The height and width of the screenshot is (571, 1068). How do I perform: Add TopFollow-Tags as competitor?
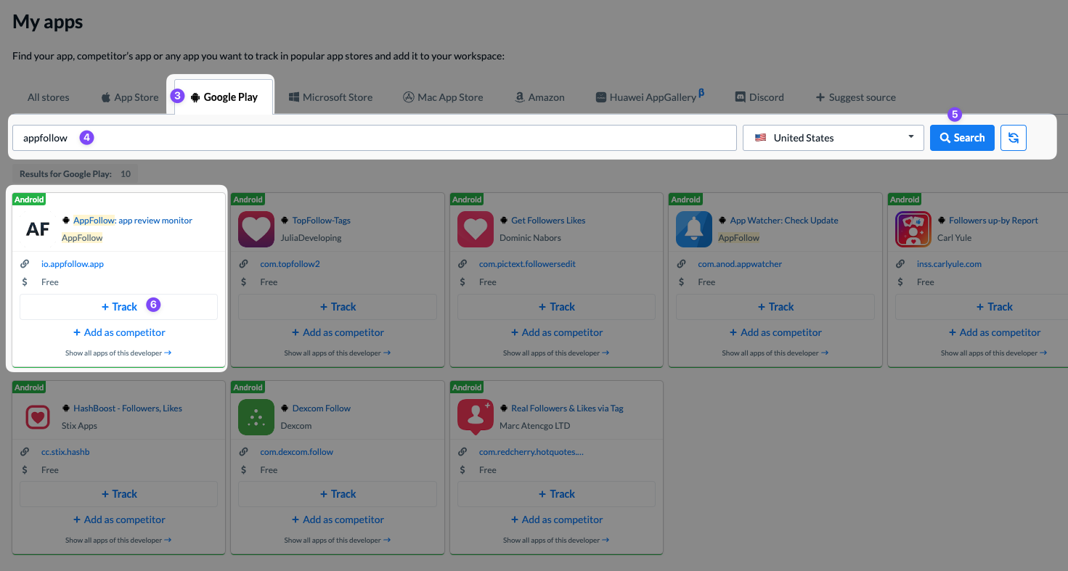click(338, 332)
